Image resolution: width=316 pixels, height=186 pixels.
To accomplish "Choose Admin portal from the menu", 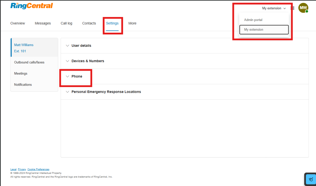I will [264, 20].
